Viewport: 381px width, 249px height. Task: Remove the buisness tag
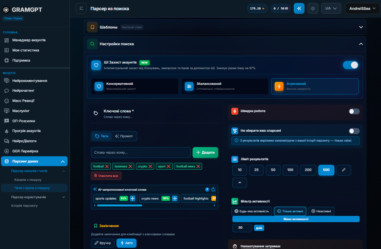(x=130, y=166)
